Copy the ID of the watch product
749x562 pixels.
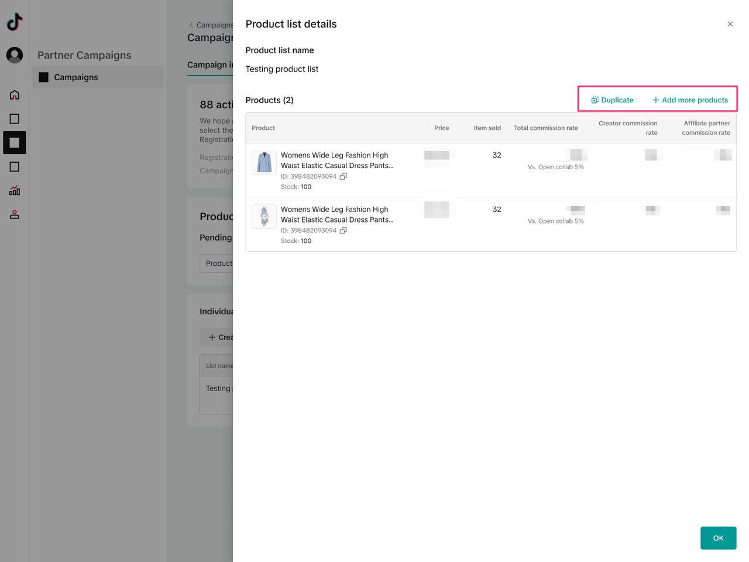pyautogui.click(x=343, y=231)
